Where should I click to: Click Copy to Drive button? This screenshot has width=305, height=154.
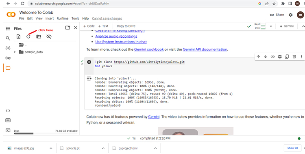[x=126, y=26]
